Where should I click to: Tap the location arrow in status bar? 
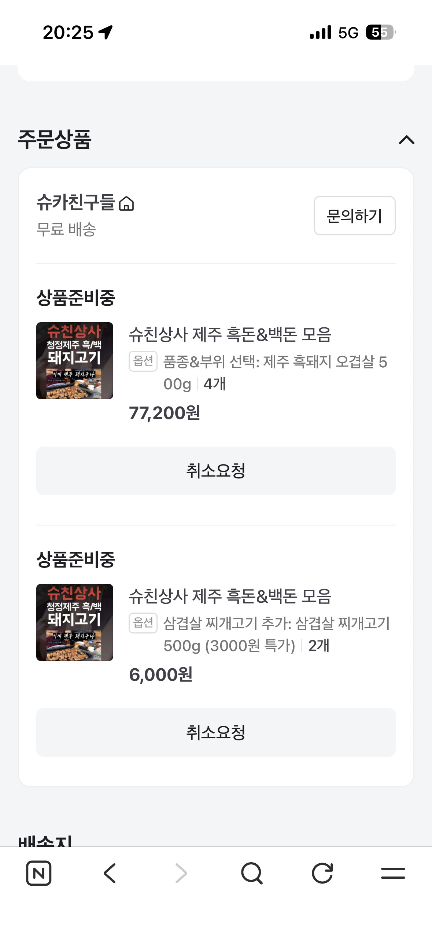tap(106, 32)
